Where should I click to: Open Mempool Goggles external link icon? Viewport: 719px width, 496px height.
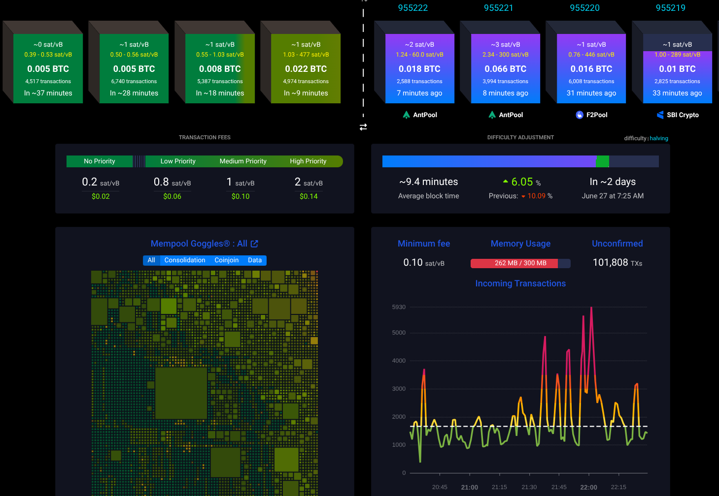tap(254, 244)
